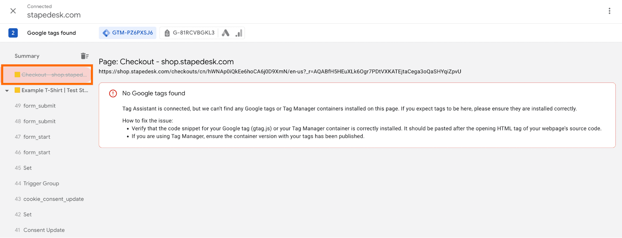The image size is (622, 238).
Task: Click the Google tag icon beside G-81RCVBGKL3
Action: click(x=167, y=33)
